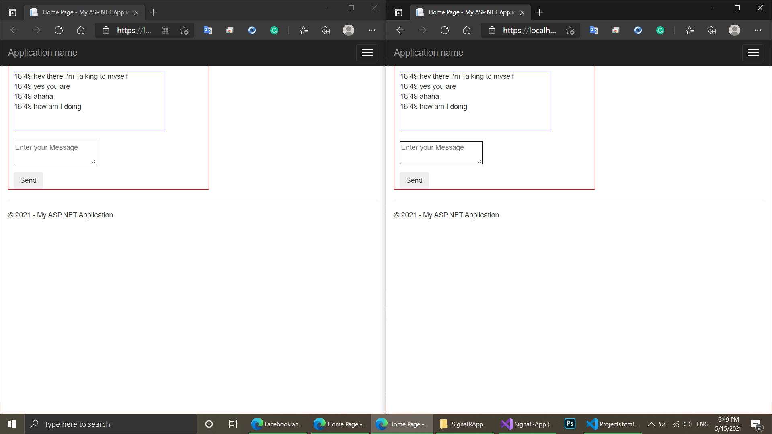Click Grammarly extension icon in left window
The width and height of the screenshot is (772, 434).
(x=274, y=30)
